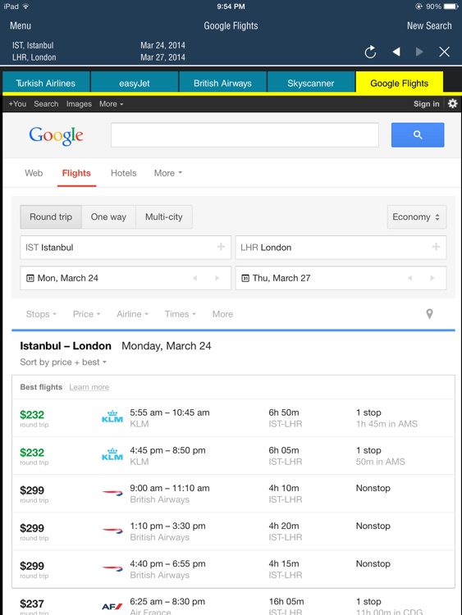This screenshot has height=615, width=462.
Task: Change the Mon, March 24 departure date
Action: coord(126,278)
